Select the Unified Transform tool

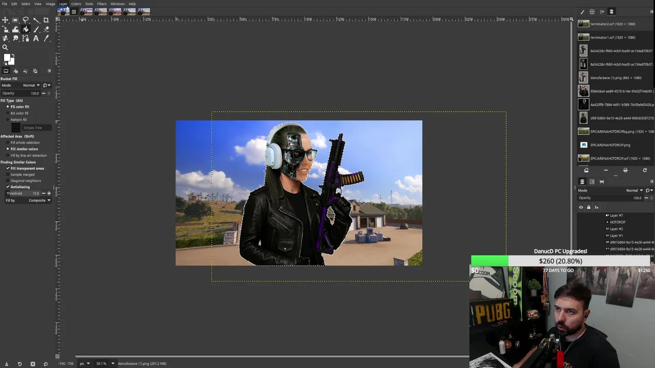5,29
